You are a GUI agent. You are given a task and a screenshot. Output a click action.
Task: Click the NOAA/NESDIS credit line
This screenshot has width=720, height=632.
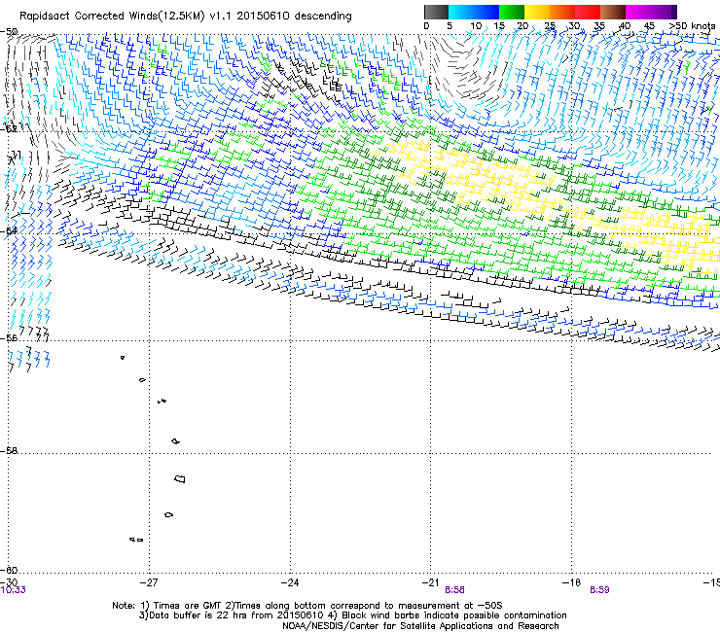tap(420, 625)
